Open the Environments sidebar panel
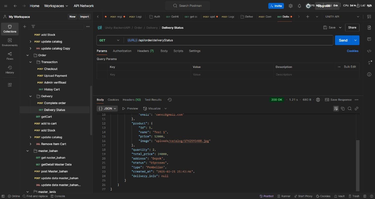The height and width of the screenshot is (199, 375). click(x=10, y=42)
